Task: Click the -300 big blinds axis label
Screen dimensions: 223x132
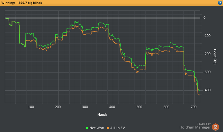Action: pyautogui.click(x=207, y=72)
